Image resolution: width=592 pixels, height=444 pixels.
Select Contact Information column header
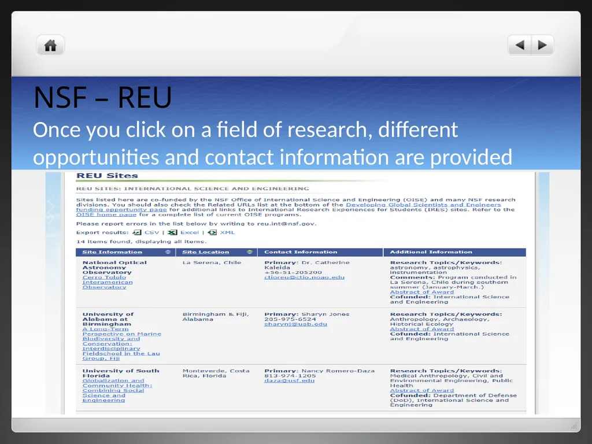301,252
